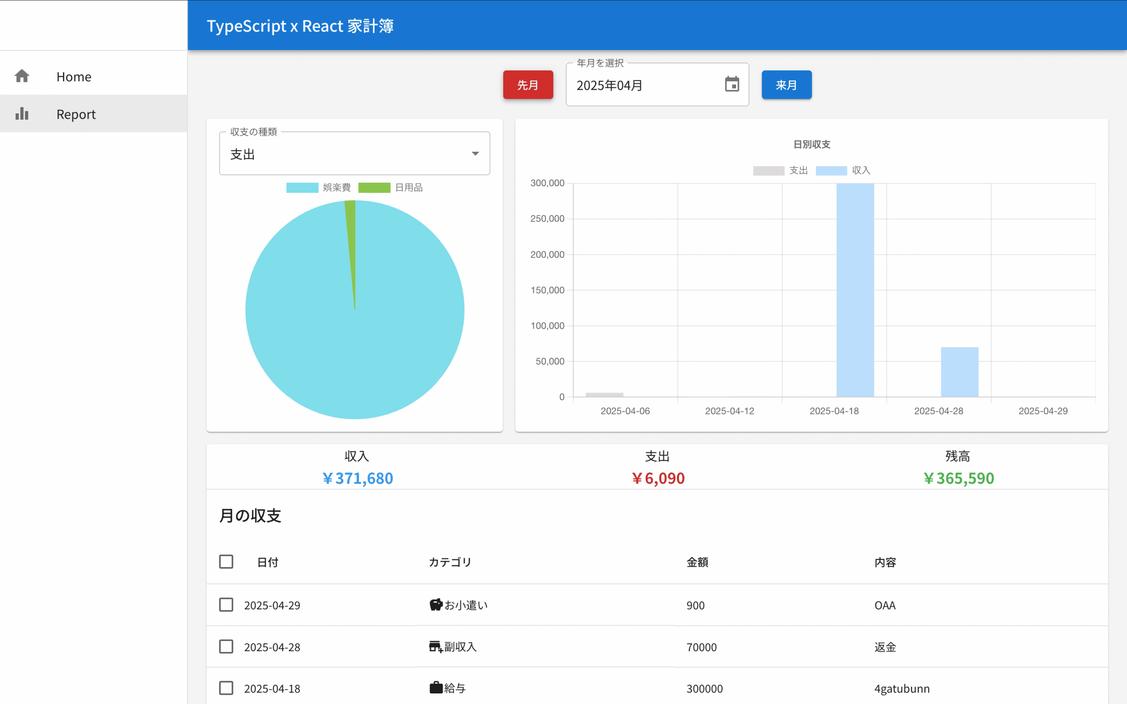This screenshot has width=1127, height=704.
Task: Click the 返金 content cell
Action: click(x=885, y=647)
